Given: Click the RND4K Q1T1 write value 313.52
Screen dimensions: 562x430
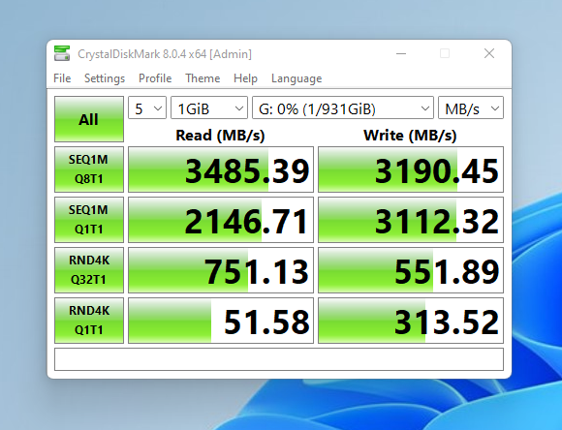Looking at the screenshot, I should 411,321.
